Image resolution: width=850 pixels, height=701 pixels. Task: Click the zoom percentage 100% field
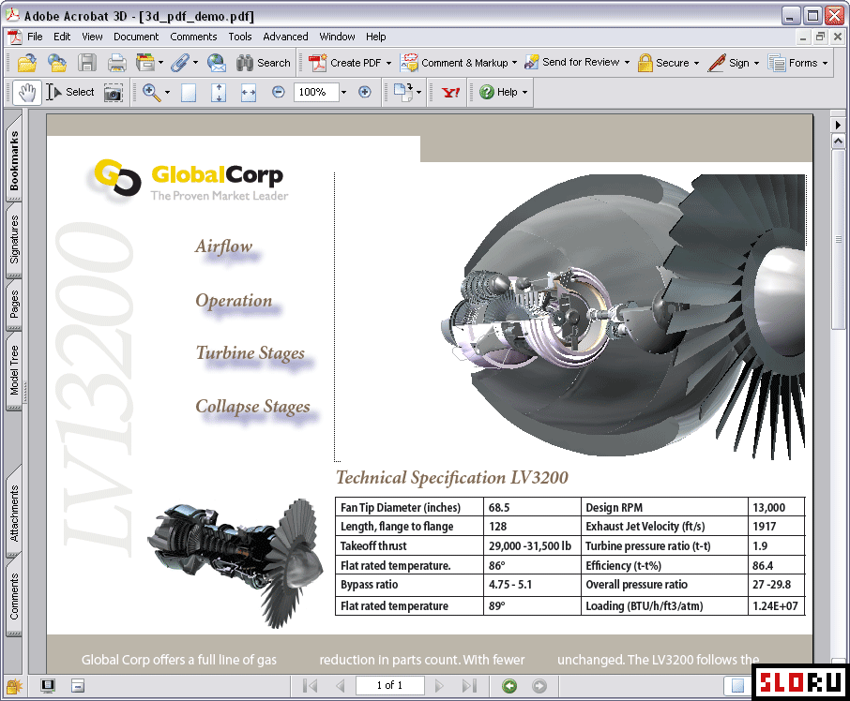click(315, 93)
